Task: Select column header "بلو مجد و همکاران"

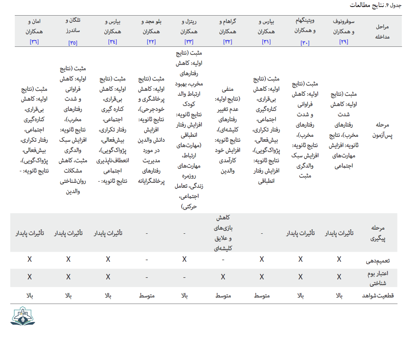Action: [151, 27]
